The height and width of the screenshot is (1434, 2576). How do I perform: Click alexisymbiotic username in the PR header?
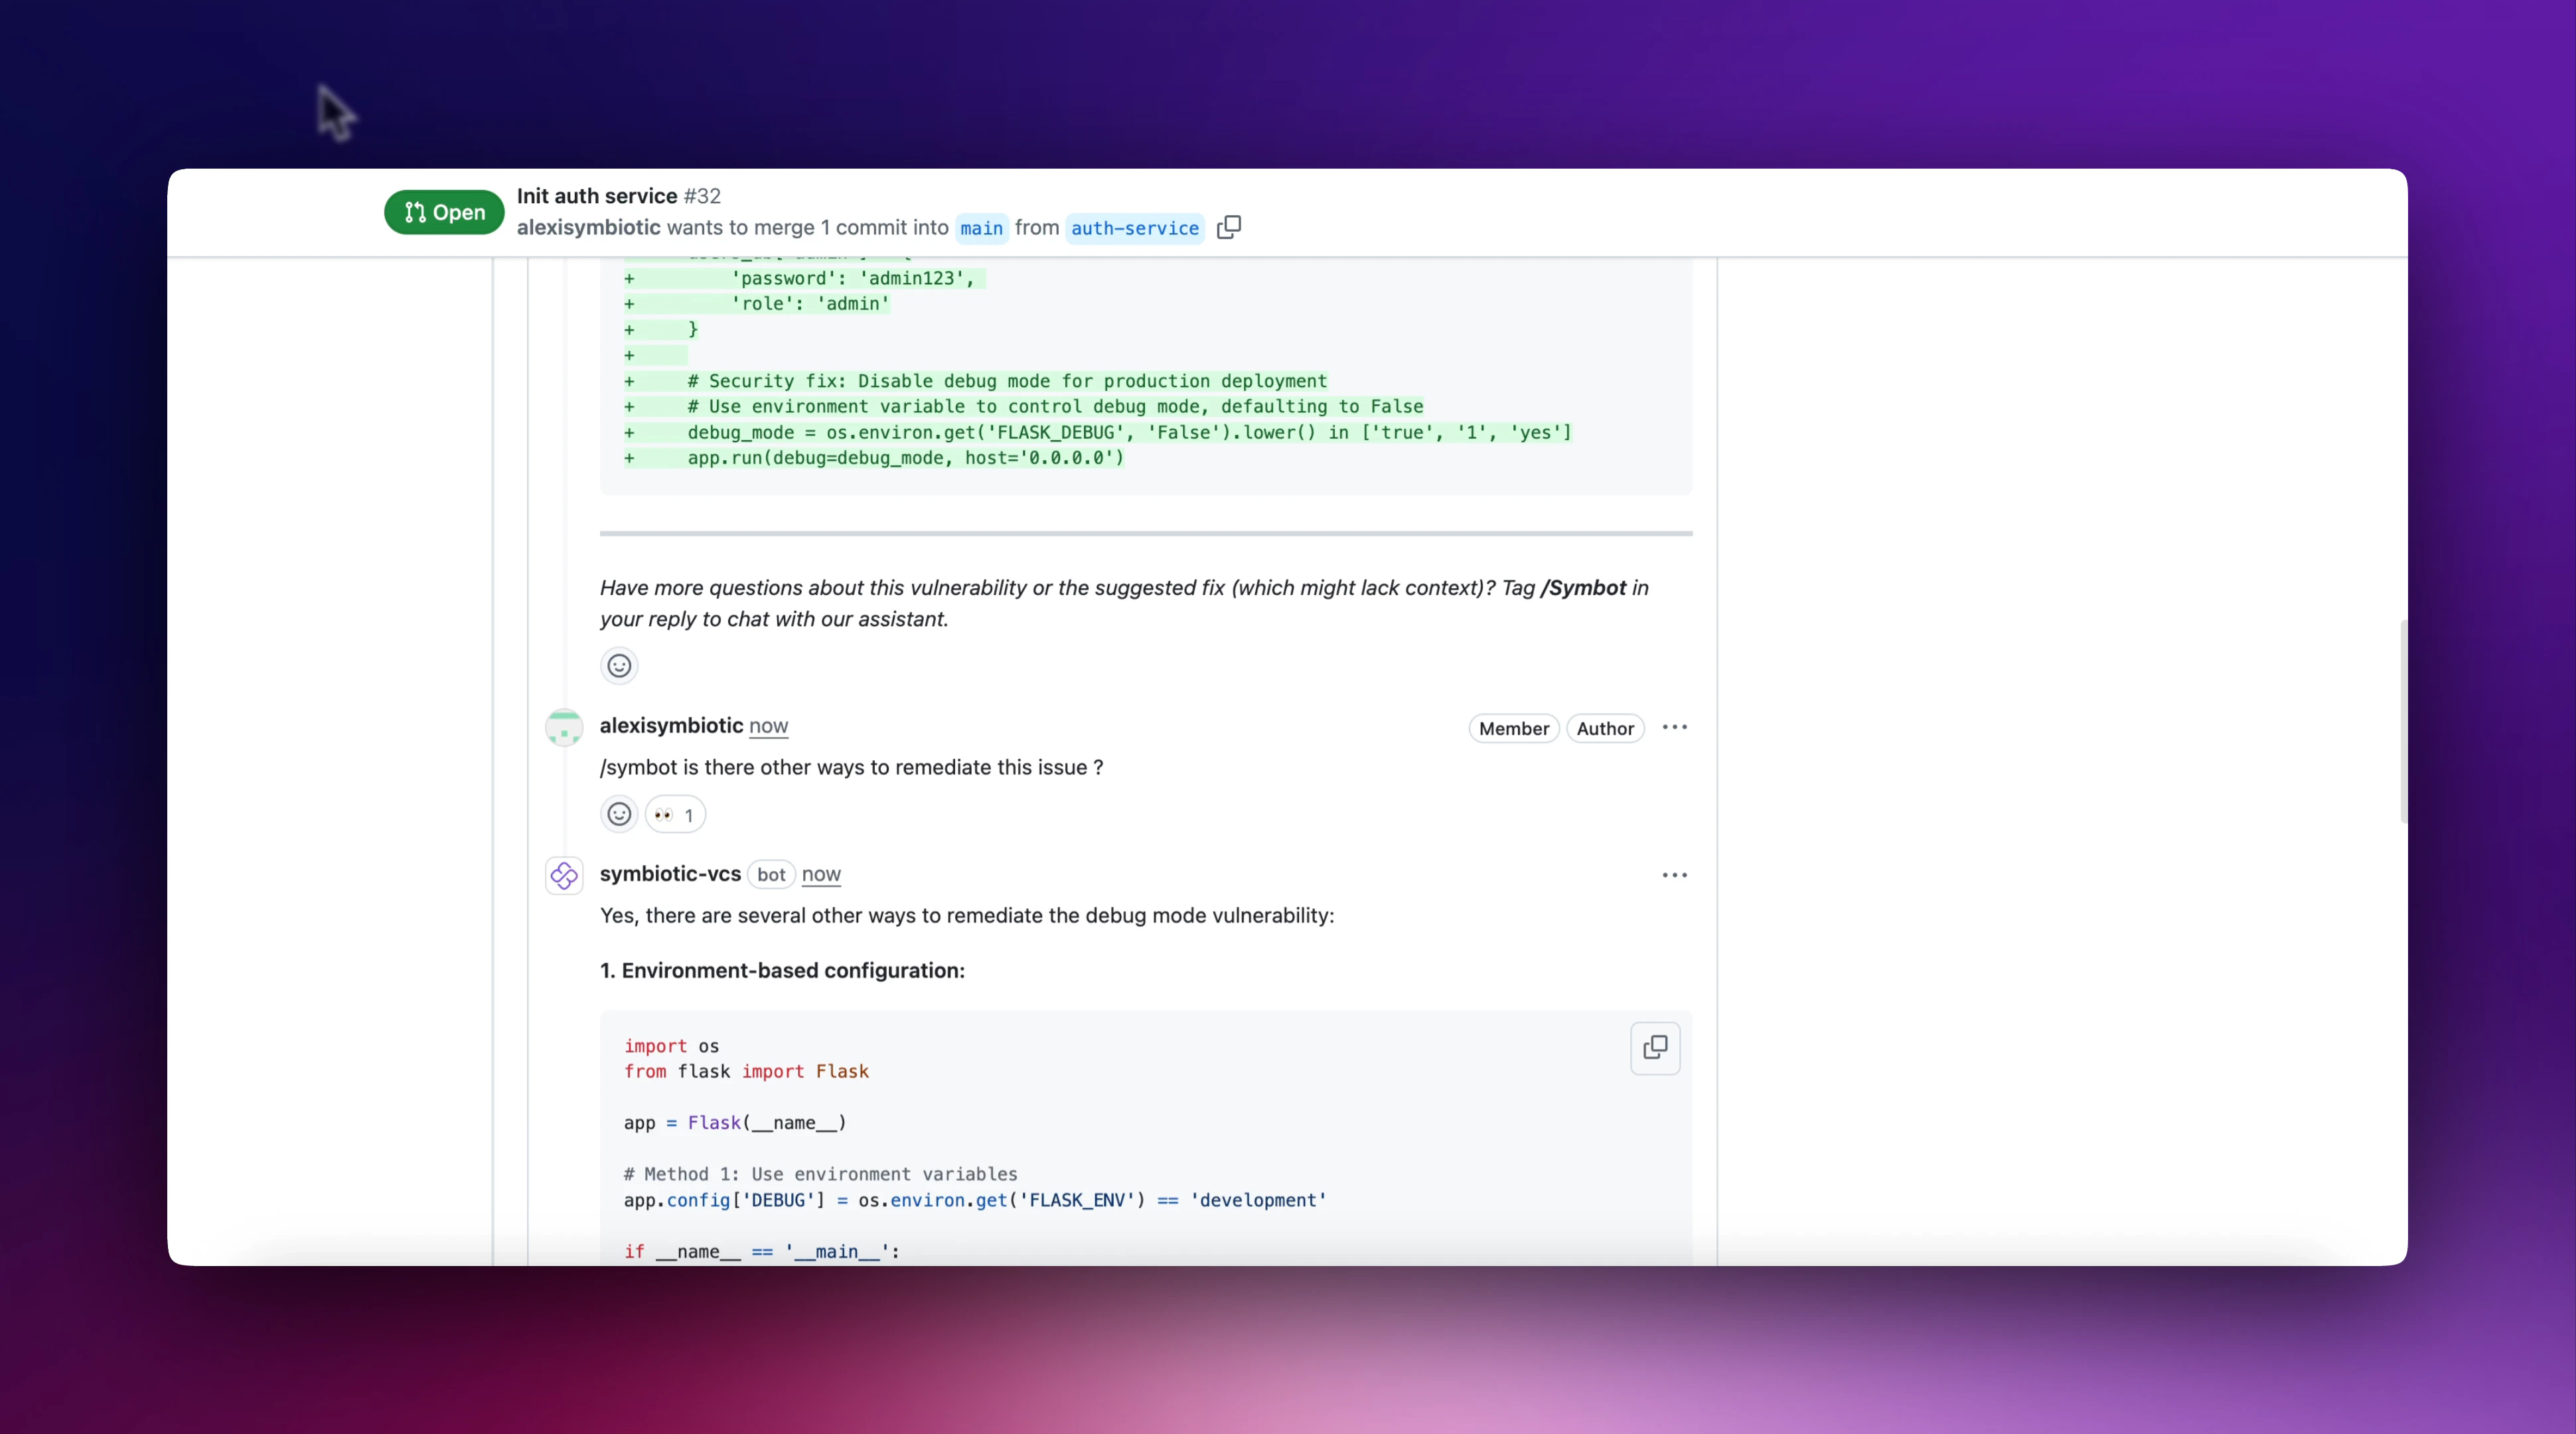coord(588,227)
